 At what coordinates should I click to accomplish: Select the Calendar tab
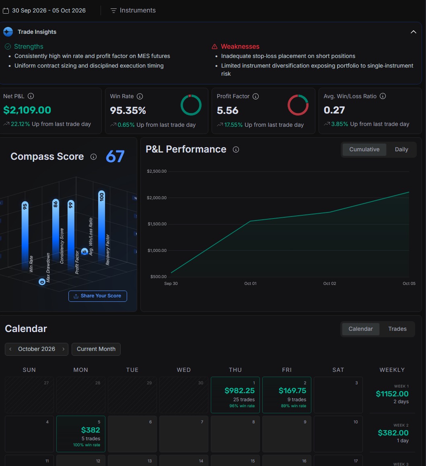pyautogui.click(x=360, y=329)
